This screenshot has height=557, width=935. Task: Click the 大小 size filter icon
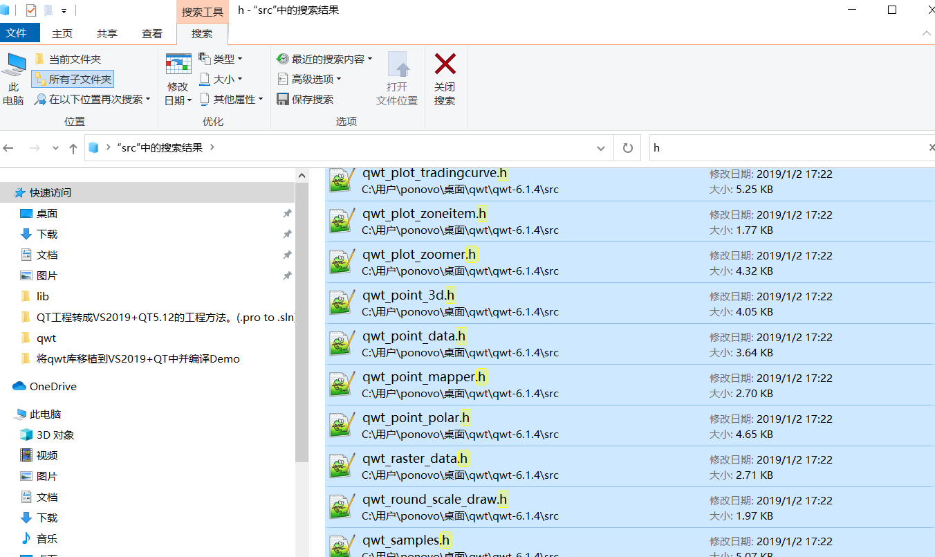(203, 79)
